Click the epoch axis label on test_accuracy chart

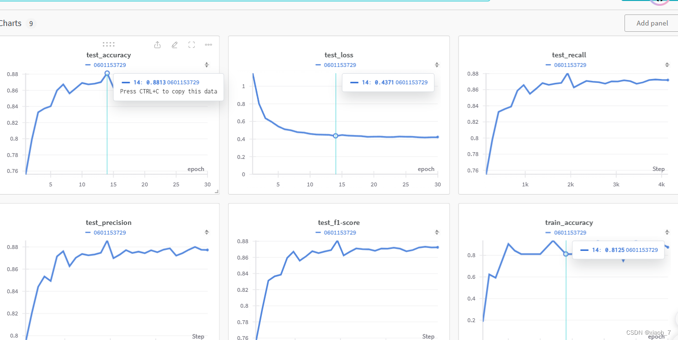point(196,169)
